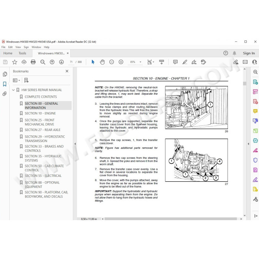Open the Help question mark icon
The image size is (259, 259).
coord(226,53)
